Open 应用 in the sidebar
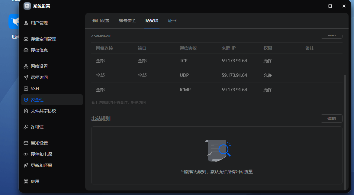Viewport: 354px width, 195px height. coord(52,181)
